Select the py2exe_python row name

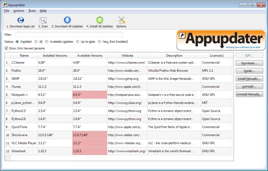pyautogui.click(x=23, y=103)
